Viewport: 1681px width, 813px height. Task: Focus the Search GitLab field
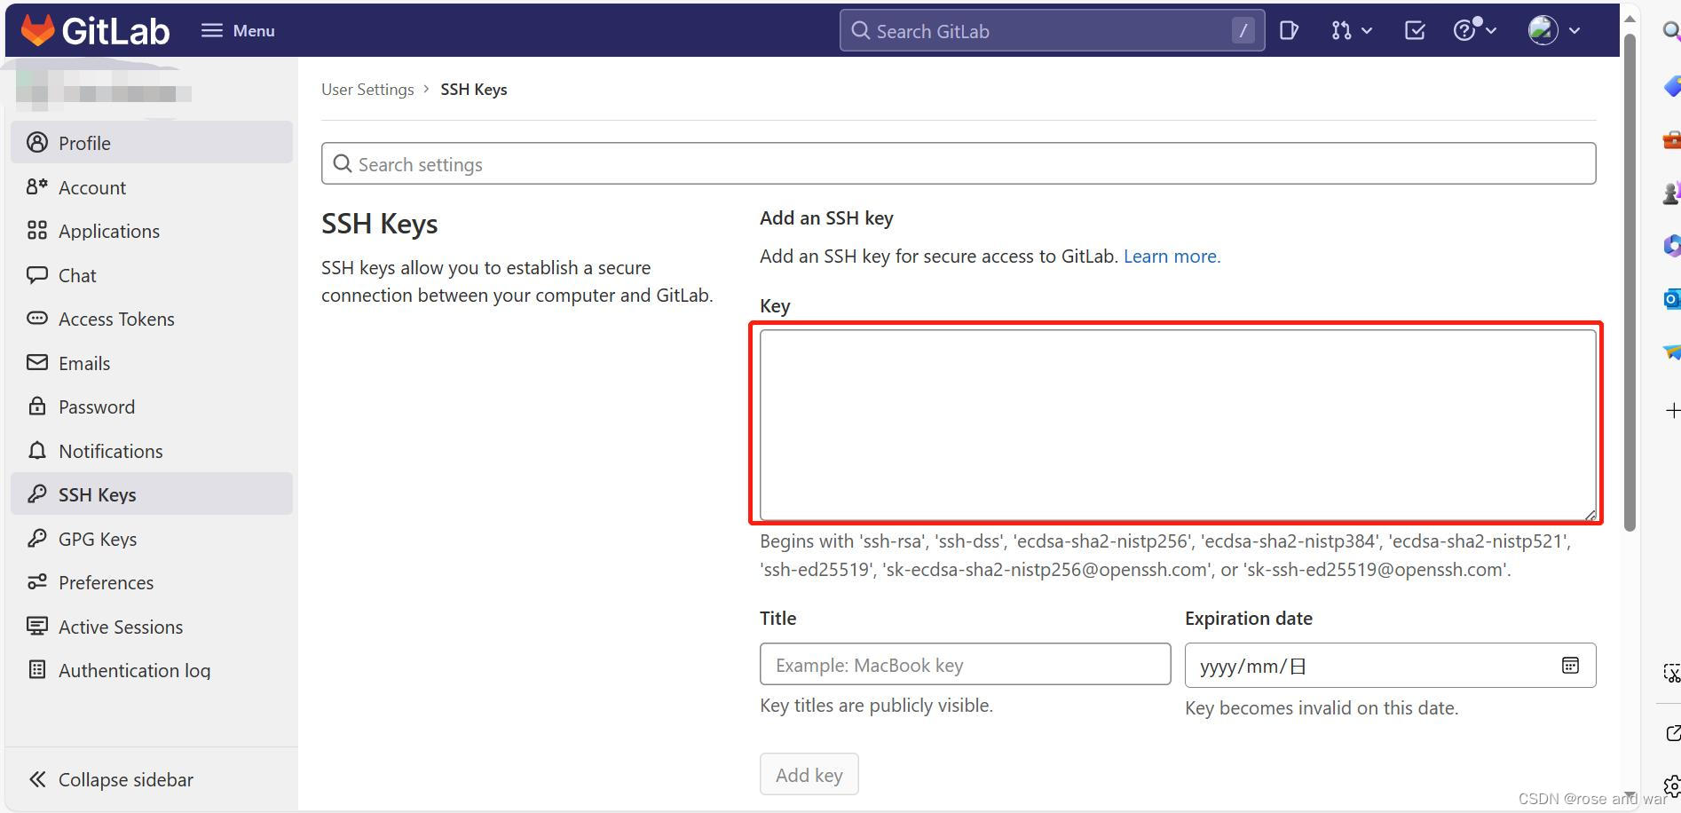point(1052,30)
